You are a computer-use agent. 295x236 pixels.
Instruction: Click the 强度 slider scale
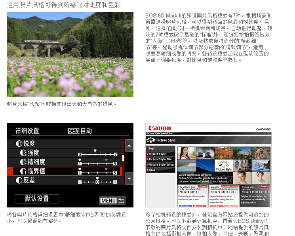tap(98, 153)
